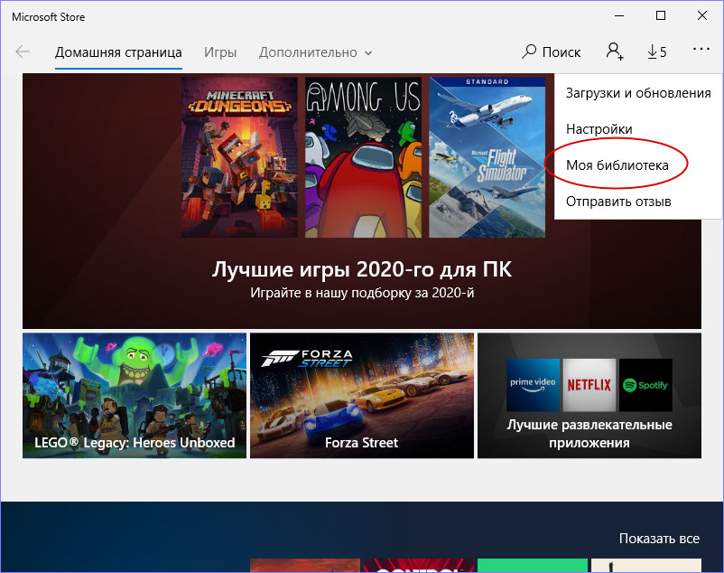Expand the Дополнительно dropdown
The width and height of the screenshot is (724, 573).
tap(315, 52)
